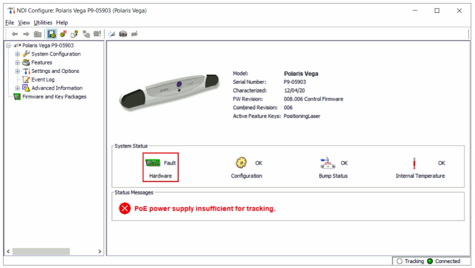
Task: Click the NDI Configure title bar app icon
Action: coord(11,10)
